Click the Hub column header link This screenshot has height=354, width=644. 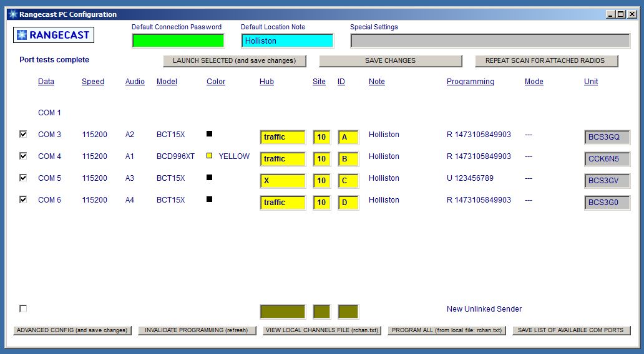266,82
